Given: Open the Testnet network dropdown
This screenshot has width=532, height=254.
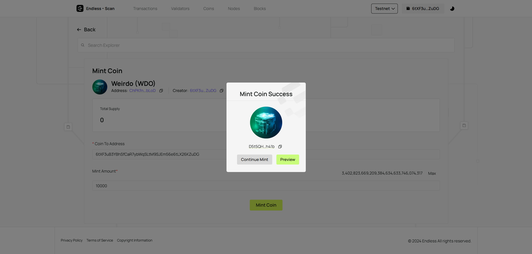Looking at the screenshot, I should point(384,8).
